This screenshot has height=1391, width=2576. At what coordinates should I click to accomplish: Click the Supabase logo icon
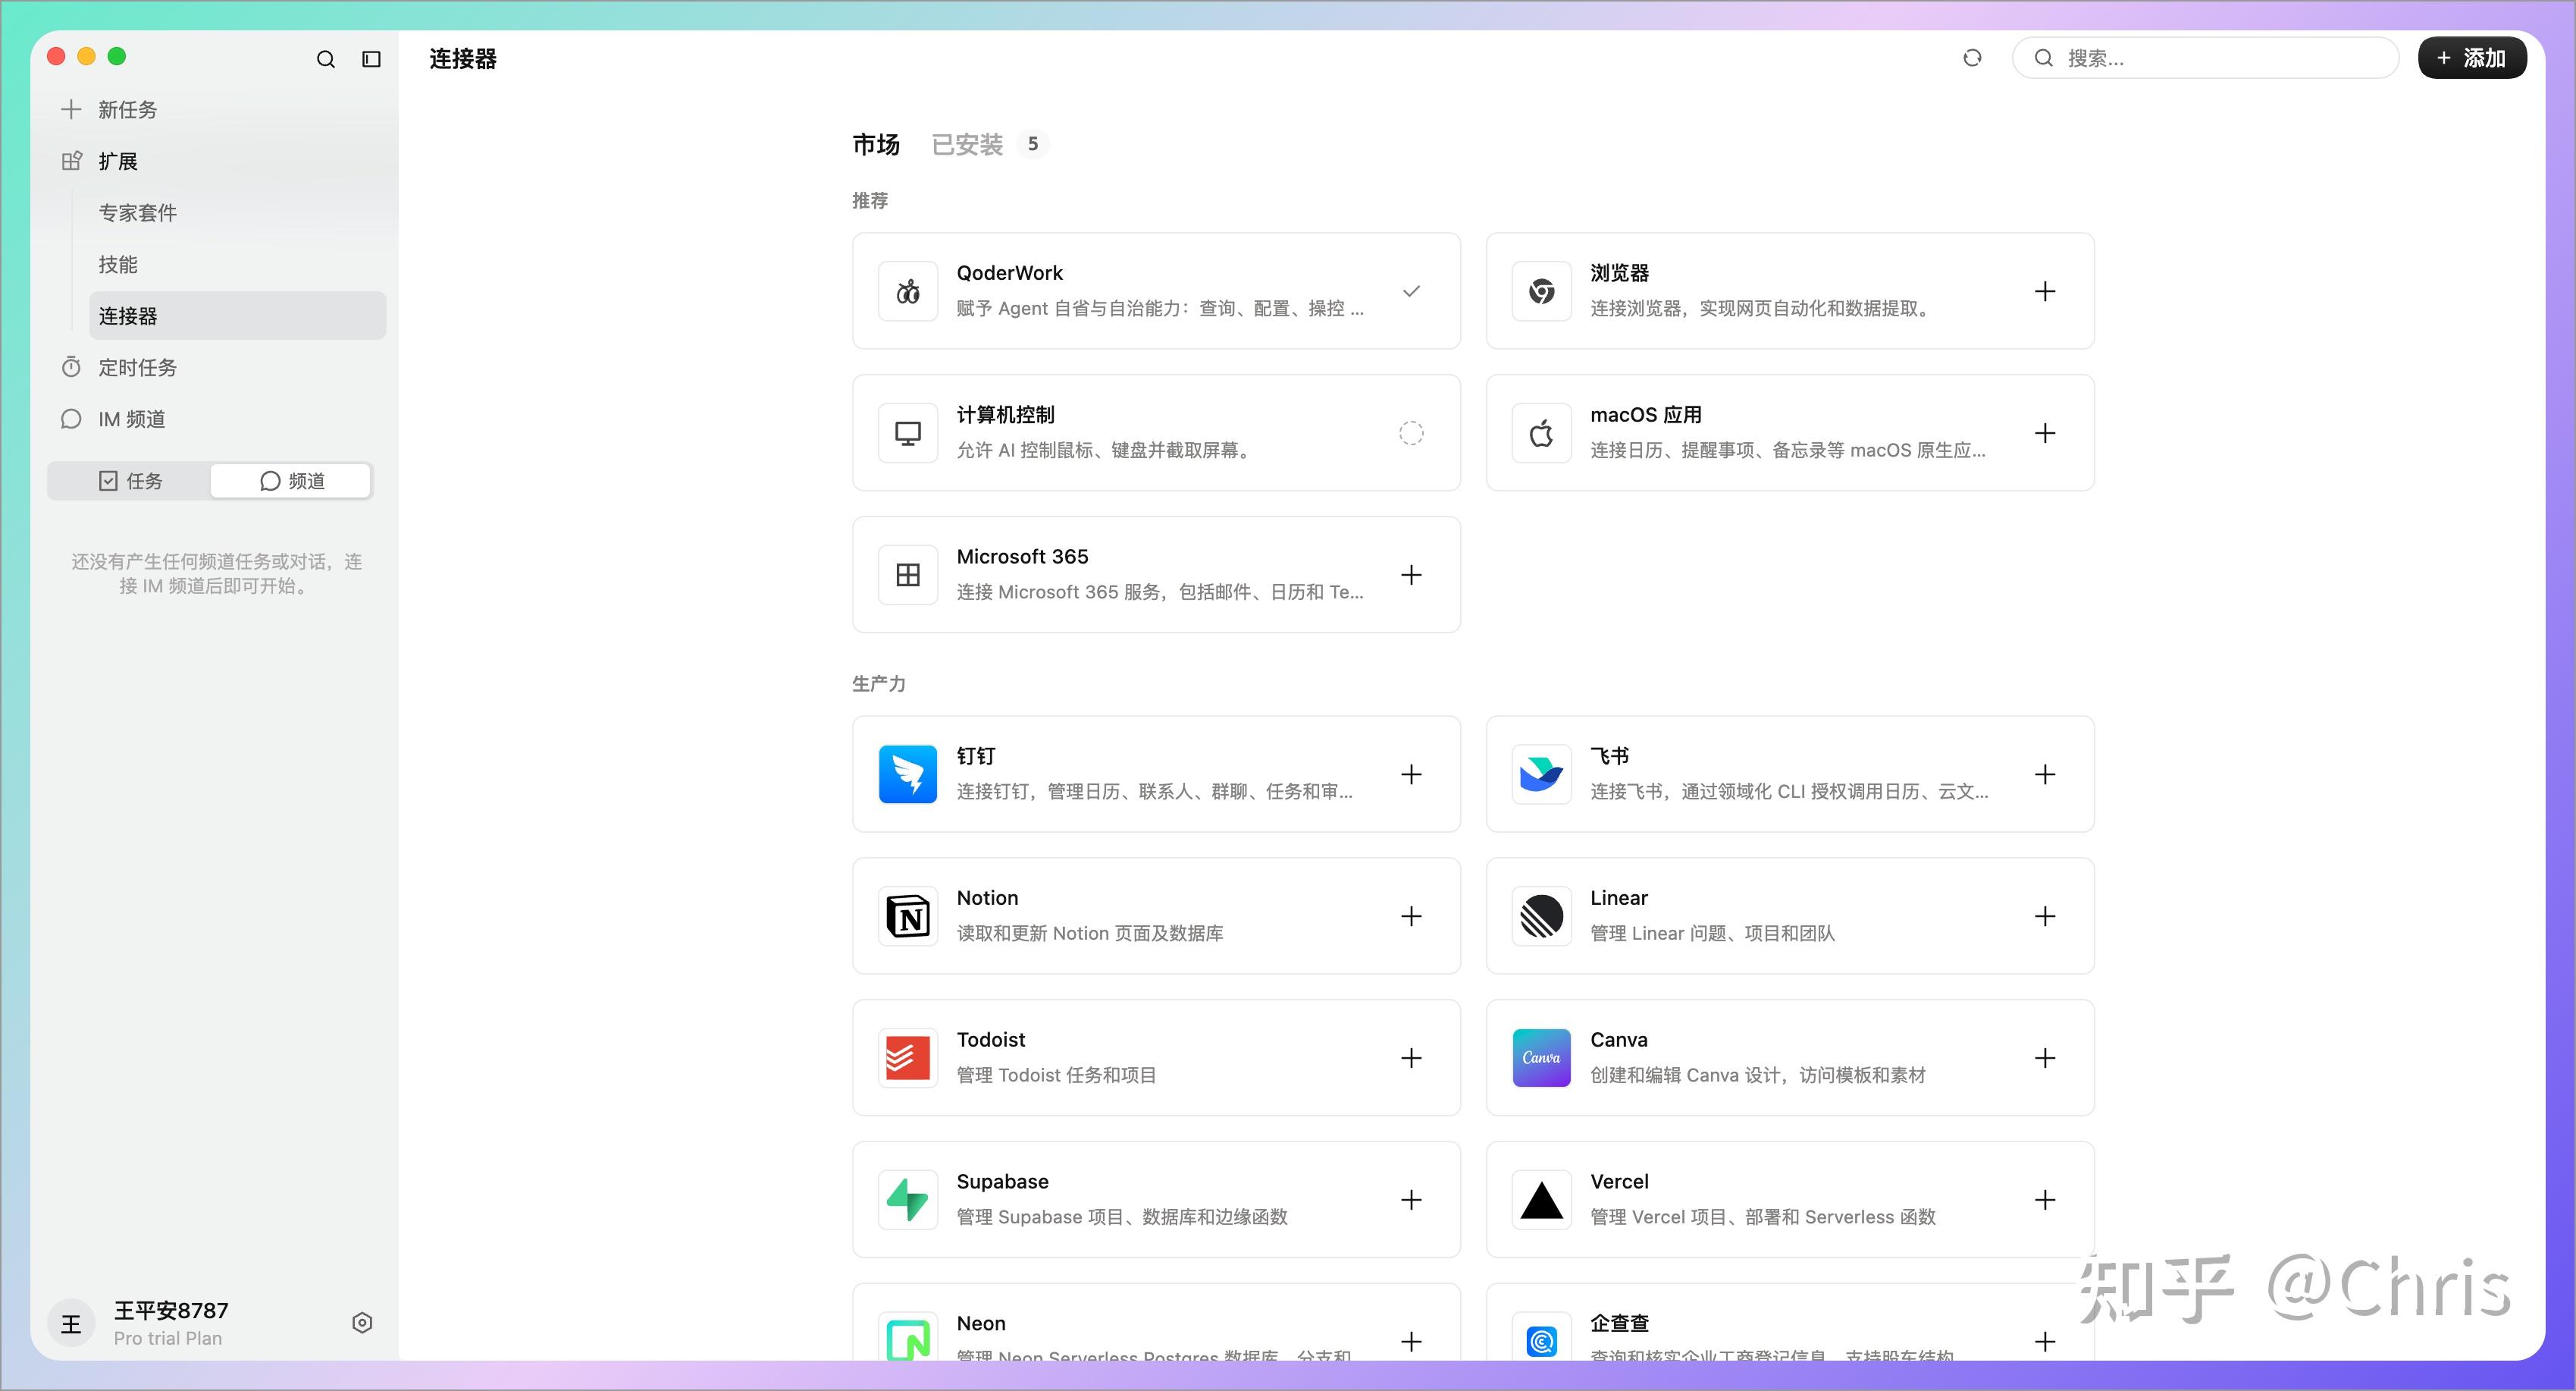point(908,1199)
